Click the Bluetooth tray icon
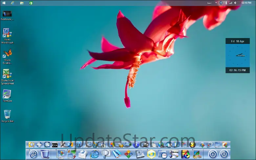Viewport: 256px width, 160px height. (x=221, y=3)
